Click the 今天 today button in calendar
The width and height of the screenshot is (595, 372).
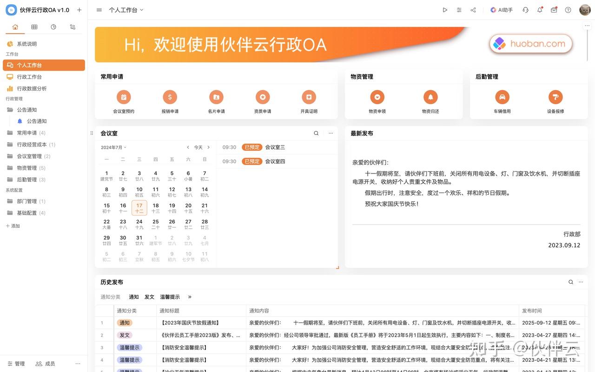click(x=198, y=147)
